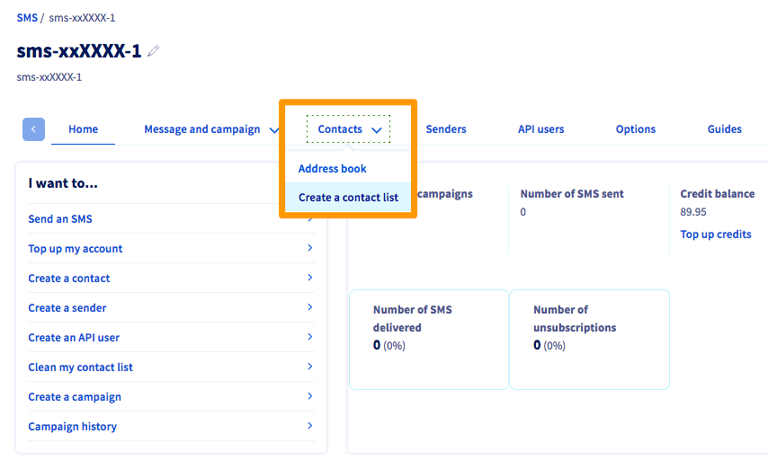The height and width of the screenshot is (460, 768).
Task: Select Address book from Contacts menu
Action: pyautogui.click(x=332, y=169)
